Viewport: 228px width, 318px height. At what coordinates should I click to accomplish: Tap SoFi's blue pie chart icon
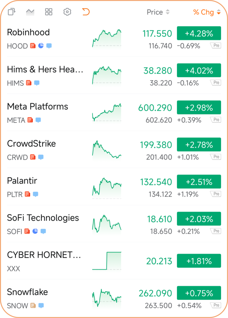click(35, 231)
